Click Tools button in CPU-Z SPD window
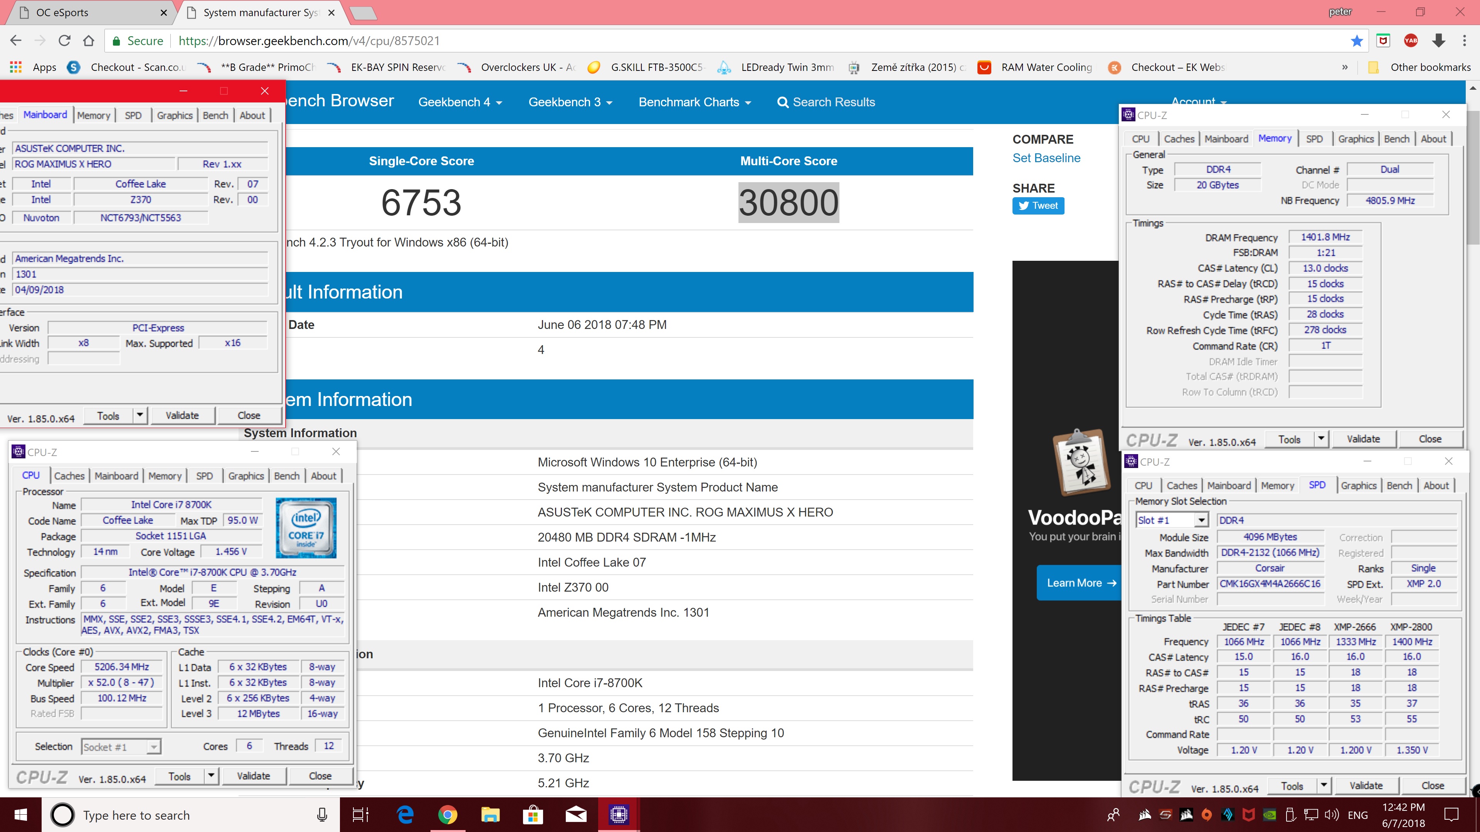Screen dimensions: 1480x832 pyautogui.click(x=1292, y=785)
